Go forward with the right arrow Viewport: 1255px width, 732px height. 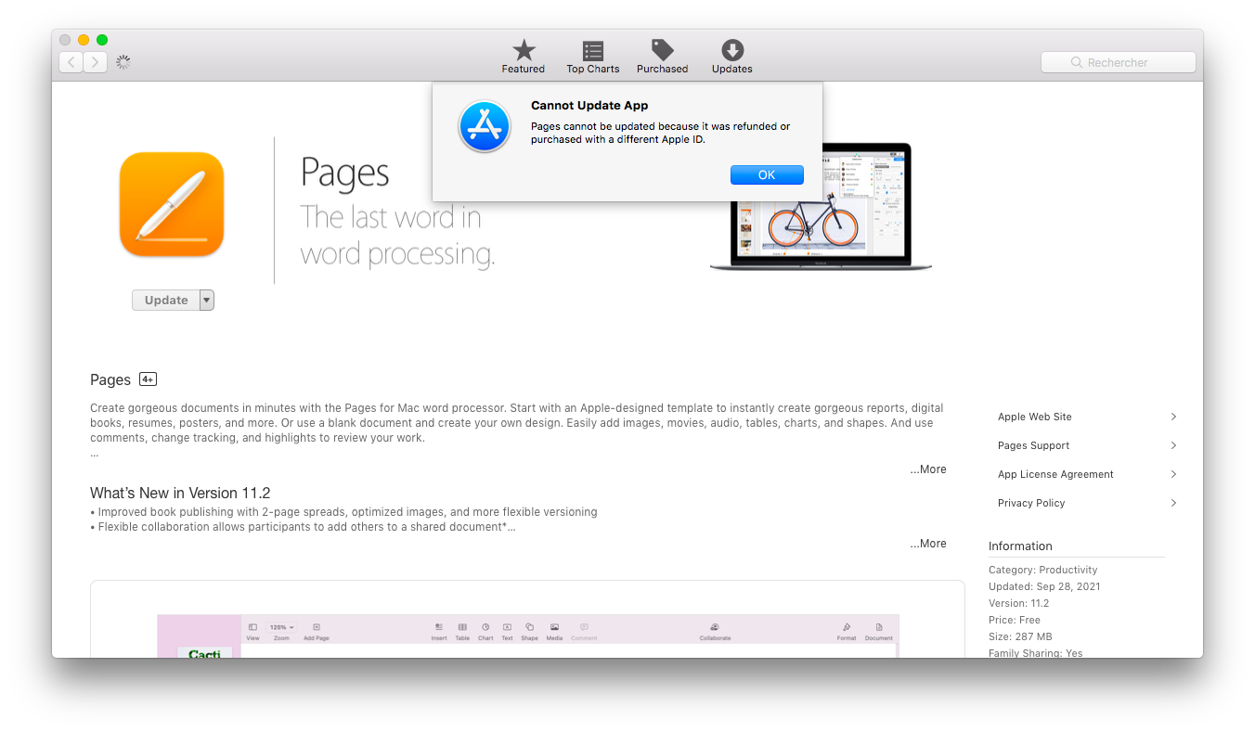tap(95, 62)
